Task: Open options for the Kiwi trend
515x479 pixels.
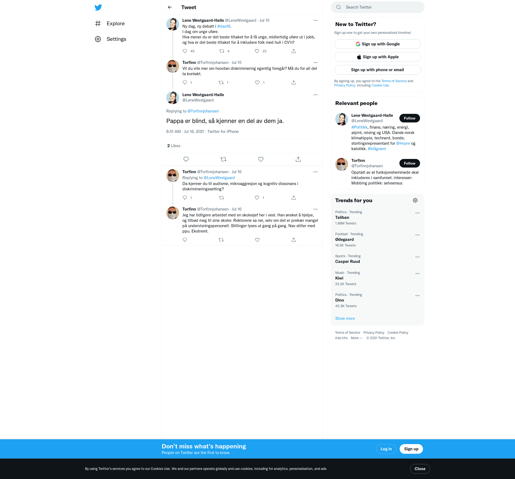Action: (417, 274)
